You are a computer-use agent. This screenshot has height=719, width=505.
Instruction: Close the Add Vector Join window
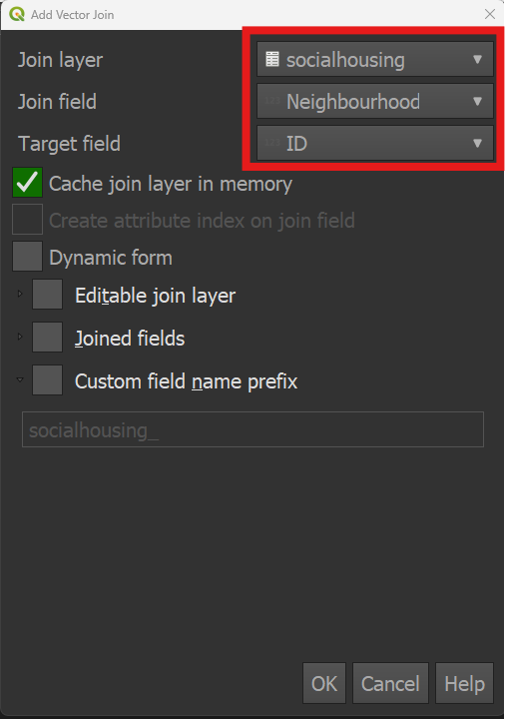click(x=490, y=15)
